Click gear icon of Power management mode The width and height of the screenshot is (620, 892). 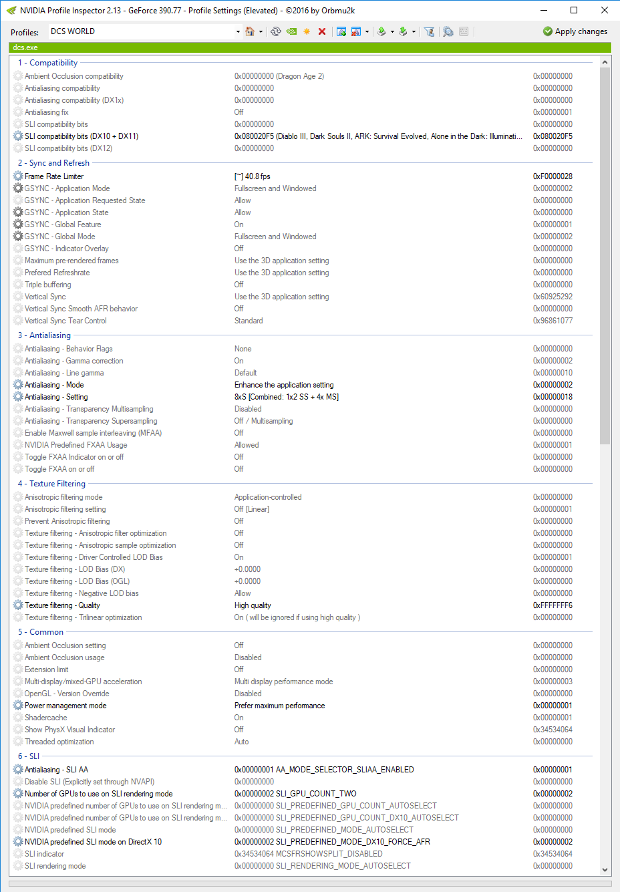18,706
